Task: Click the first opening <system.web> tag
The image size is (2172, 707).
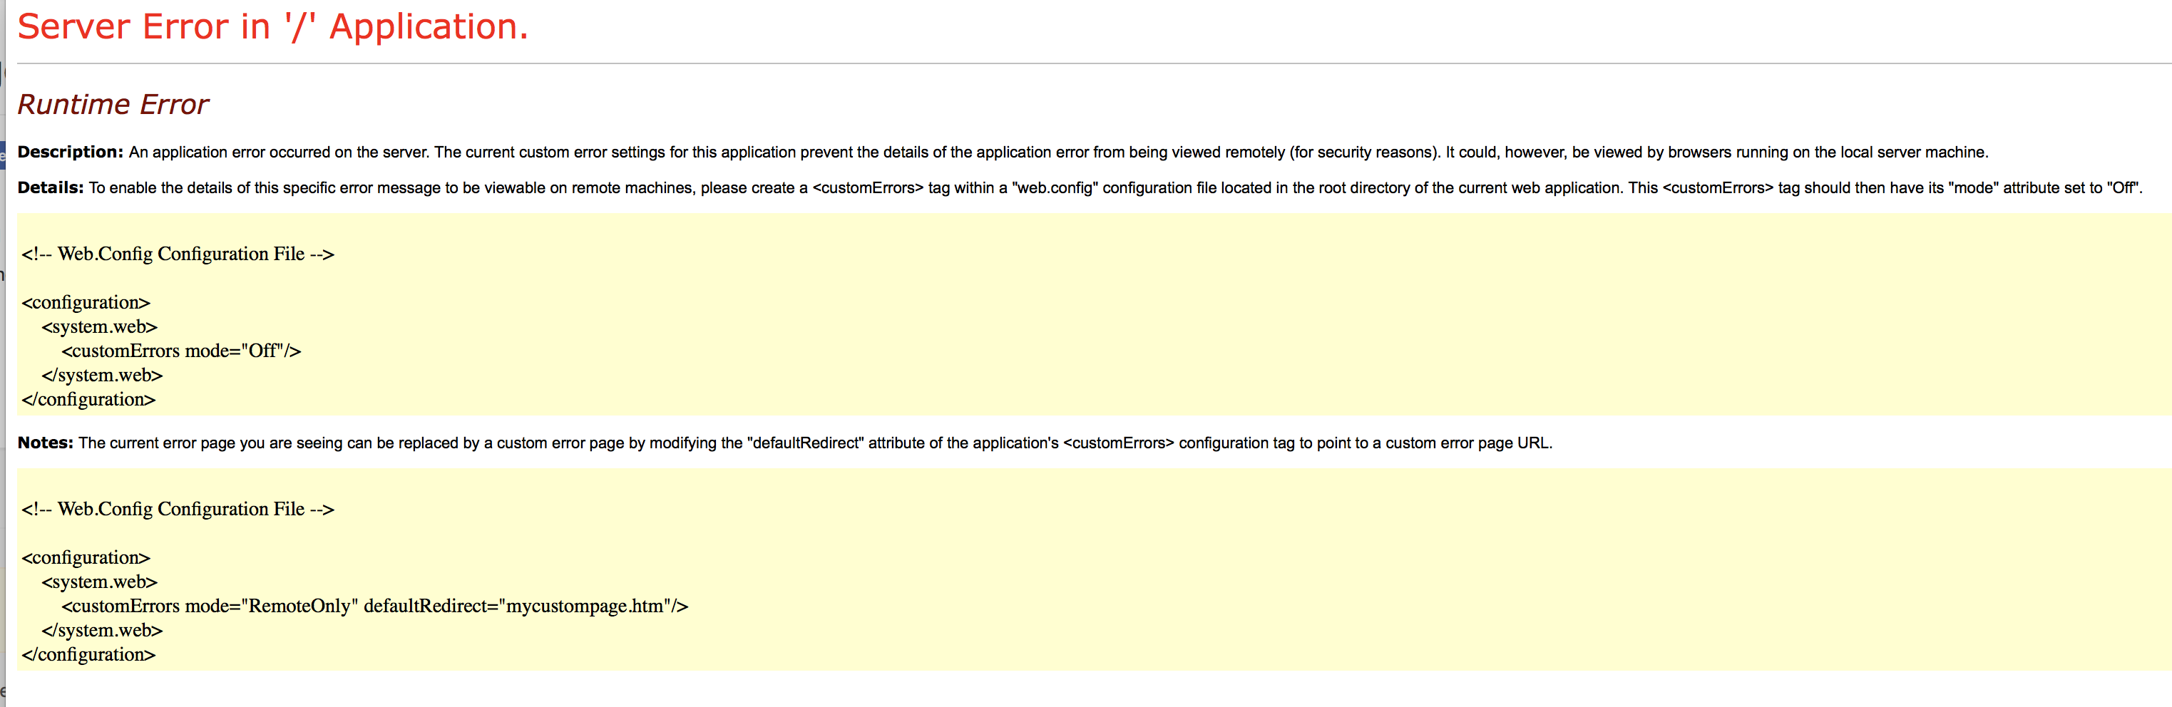Action: (x=100, y=327)
